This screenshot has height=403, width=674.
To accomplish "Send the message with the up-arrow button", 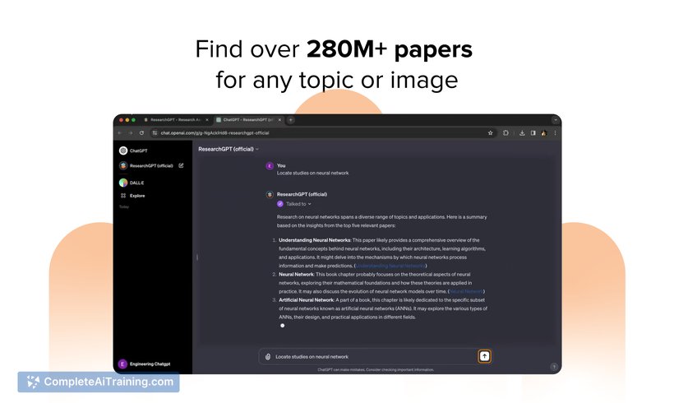I will [x=484, y=356].
